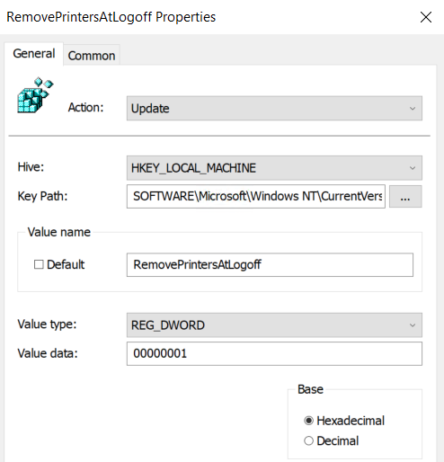The height and width of the screenshot is (462, 444).
Task: Click the Hexadecimal label text
Action: point(351,421)
